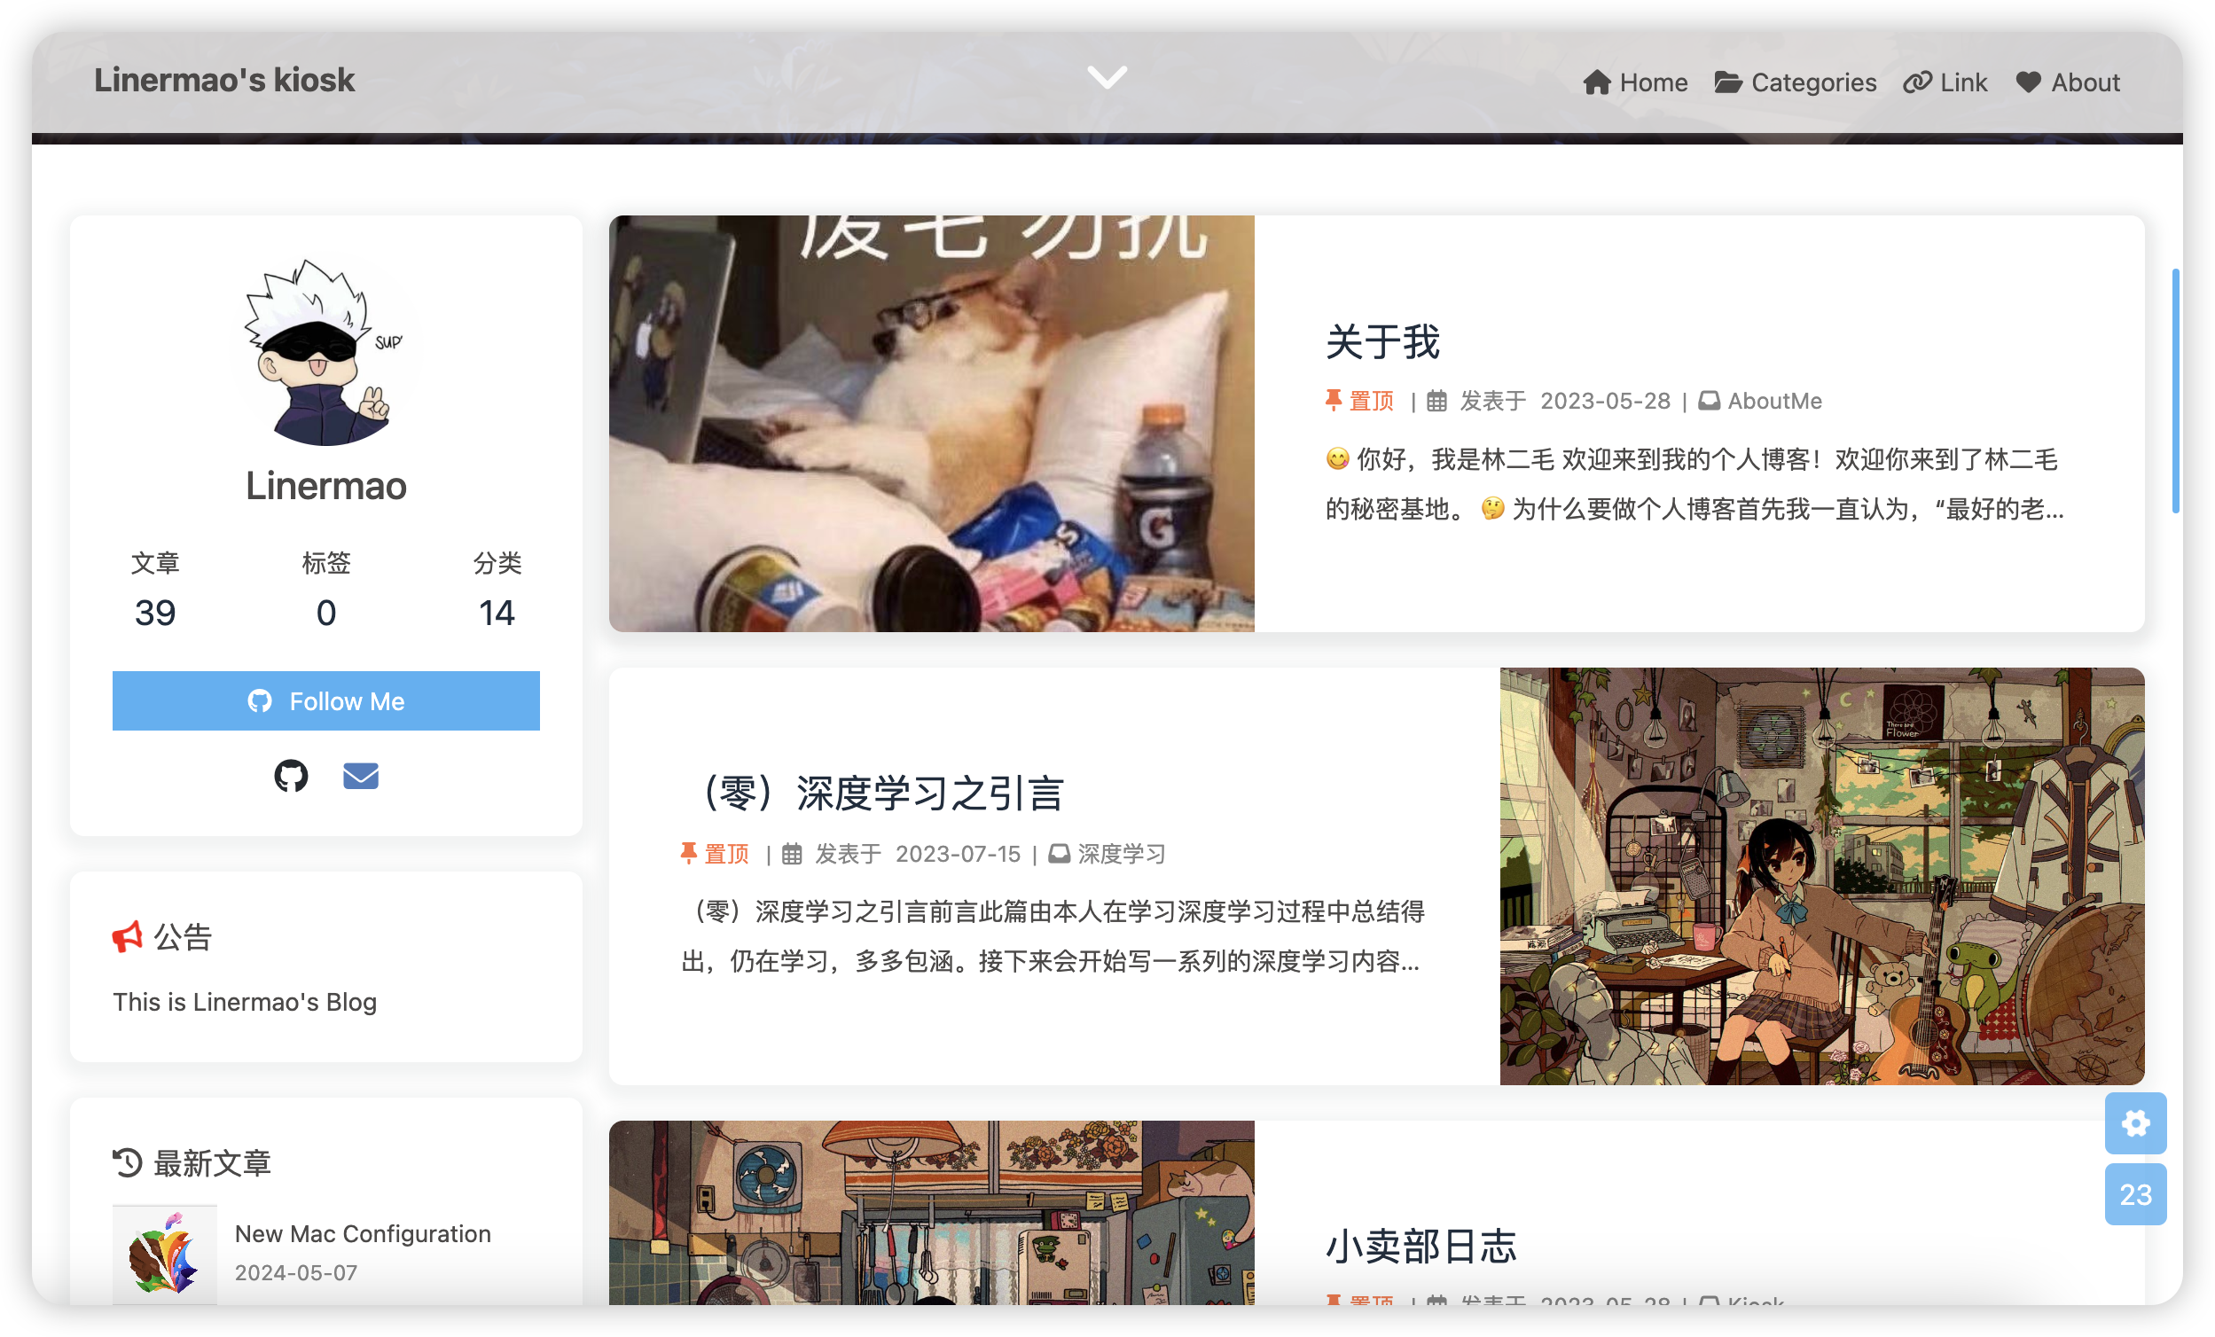The image size is (2215, 1337).
Task: Open the 关于我 post title
Action: click(x=1382, y=341)
